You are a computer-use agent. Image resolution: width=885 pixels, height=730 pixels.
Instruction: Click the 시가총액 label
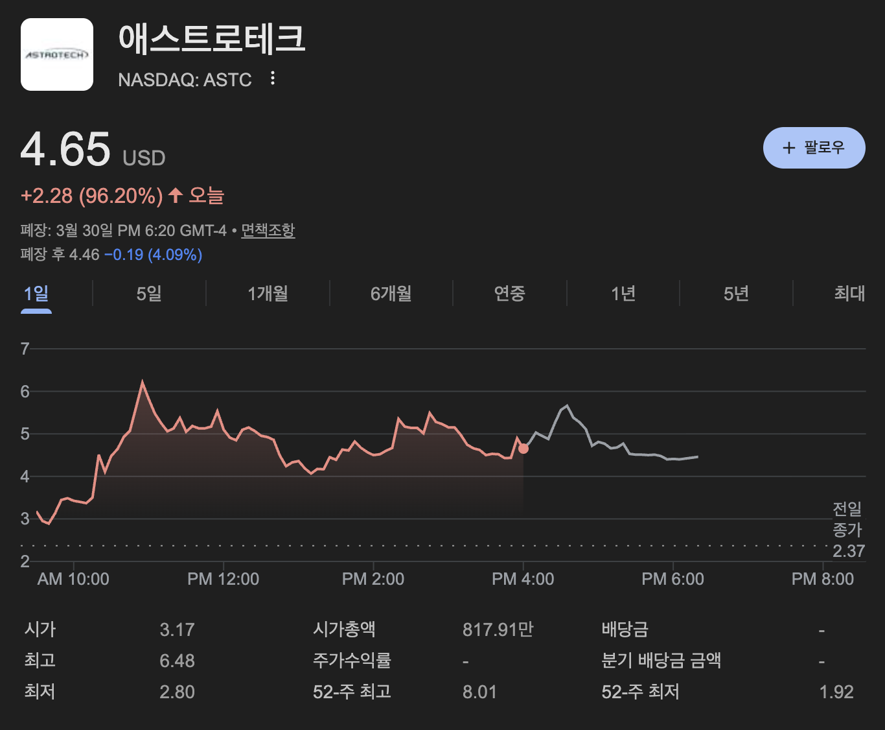coord(344,630)
